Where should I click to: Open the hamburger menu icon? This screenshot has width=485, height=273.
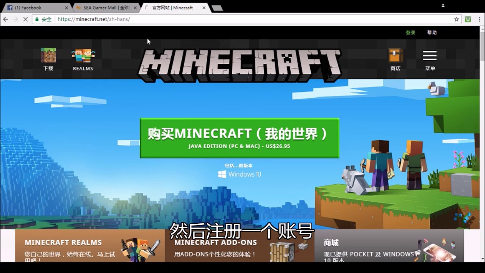tap(430, 56)
